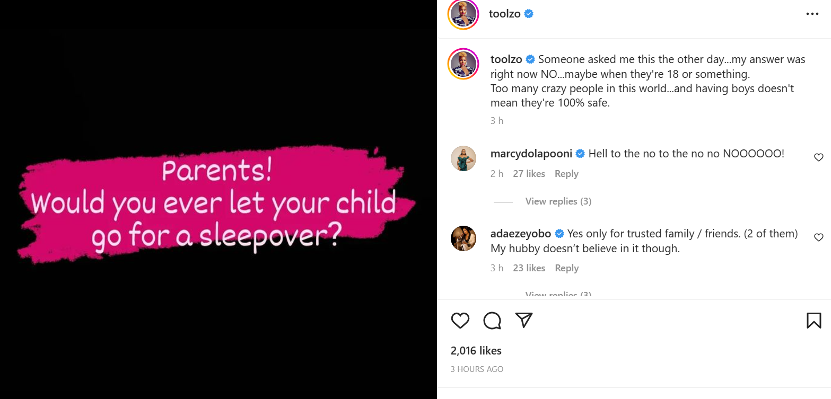The width and height of the screenshot is (831, 399).
Task: Open the three-dot more options menu
Action: point(812,14)
